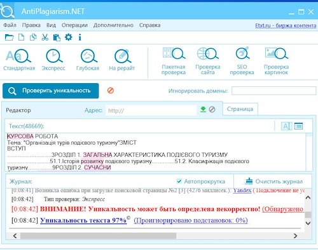Screen dimensions: 318x250
Task: Select Глубокая check mode
Action: [88, 60]
